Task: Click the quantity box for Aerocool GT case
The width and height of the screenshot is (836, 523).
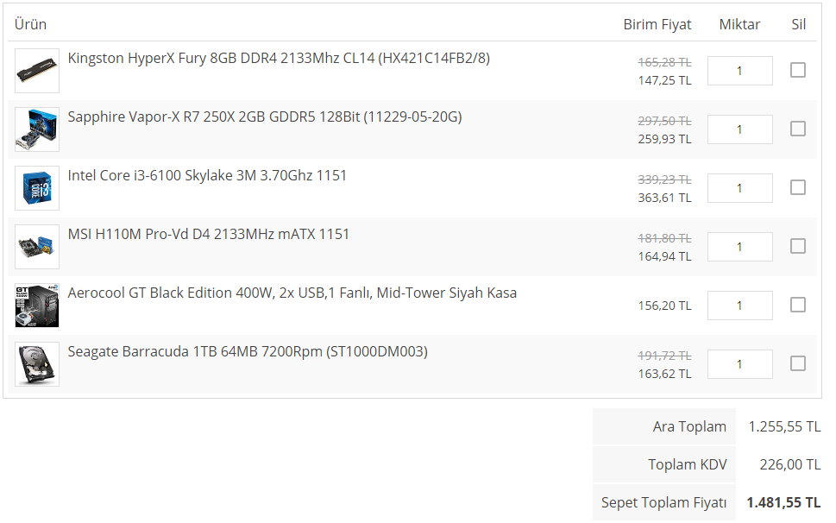Action: click(739, 306)
